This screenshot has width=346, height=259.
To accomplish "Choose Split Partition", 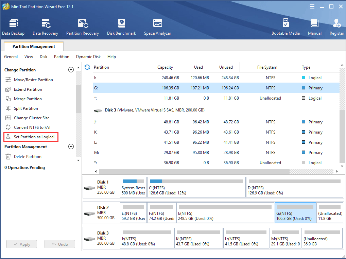I will (x=22, y=108).
